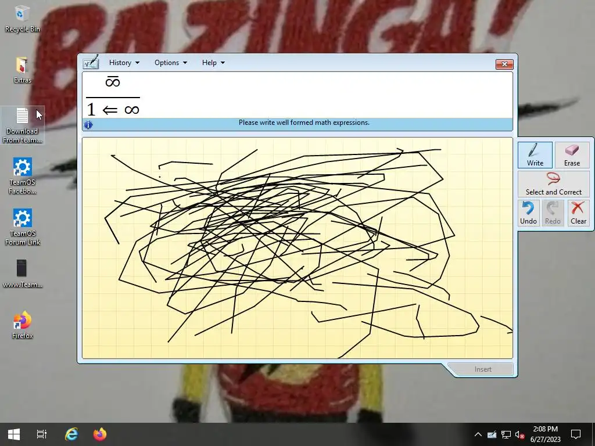Image resolution: width=595 pixels, height=446 pixels.
Task: Click inside the yellow handwriting grid area
Action: pos(297,248)
